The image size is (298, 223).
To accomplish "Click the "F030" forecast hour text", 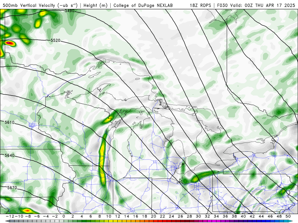I will (222, 5).
